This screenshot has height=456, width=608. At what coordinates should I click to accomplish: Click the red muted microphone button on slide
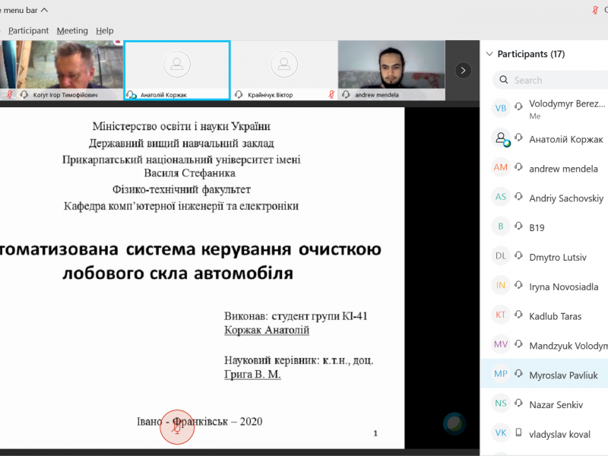[x=176, y=428]
